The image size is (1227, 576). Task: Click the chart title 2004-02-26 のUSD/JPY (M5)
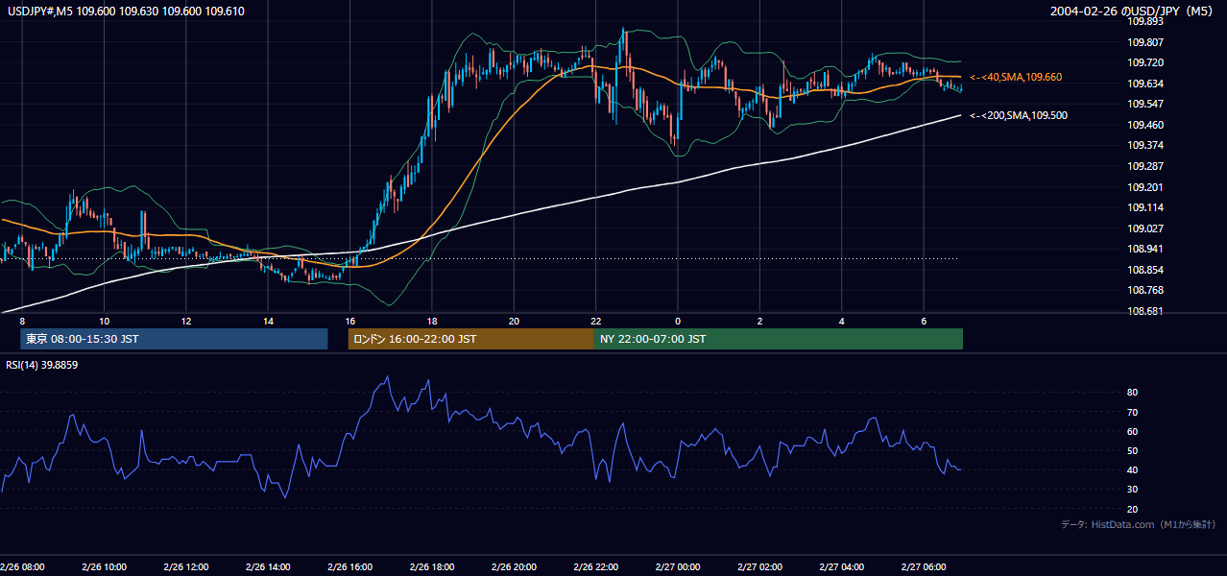coord(1133,12)
